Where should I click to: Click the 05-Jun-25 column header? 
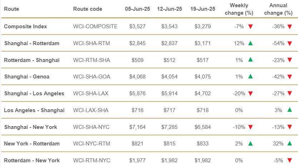point(137,9)
